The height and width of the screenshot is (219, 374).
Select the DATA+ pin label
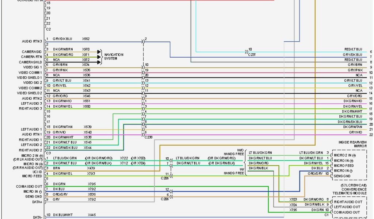(x=37, y=201)
